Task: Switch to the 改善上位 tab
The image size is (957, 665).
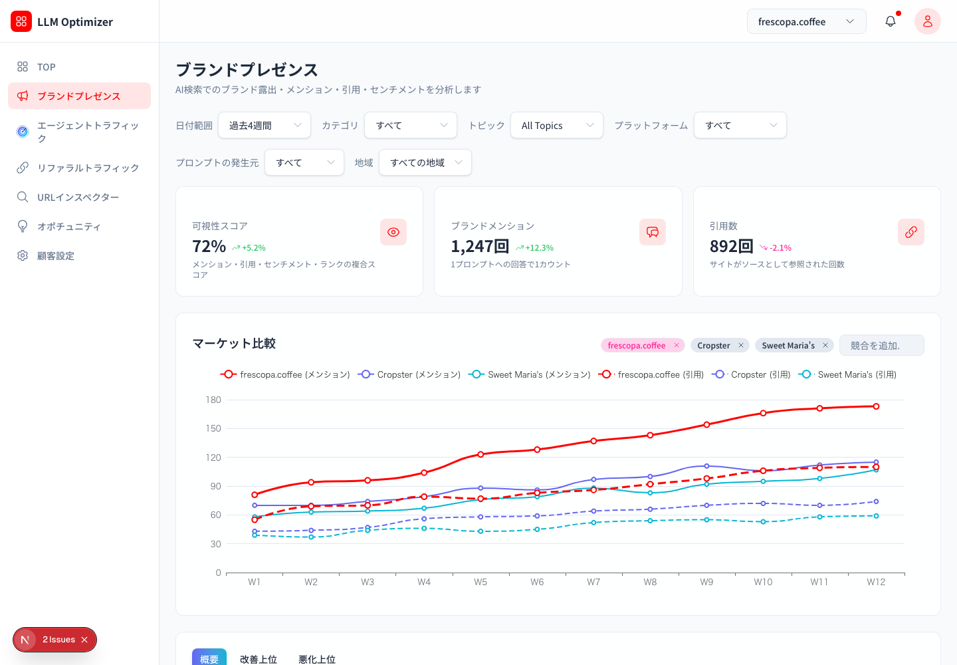Action: click(x=259, y=658)
